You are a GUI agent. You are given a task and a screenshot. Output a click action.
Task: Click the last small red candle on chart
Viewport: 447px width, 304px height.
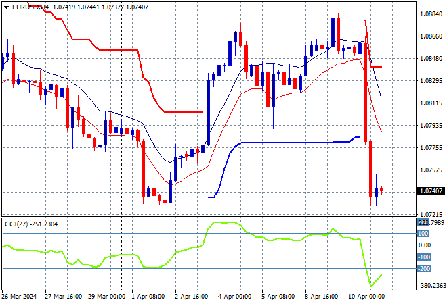[382, 190]
